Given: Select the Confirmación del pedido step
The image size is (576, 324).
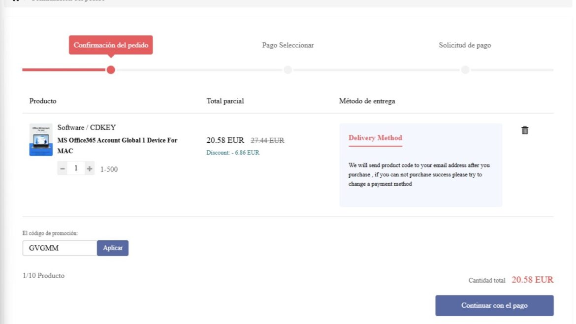Looking at the screenshot, I should [x=111, y=45].
